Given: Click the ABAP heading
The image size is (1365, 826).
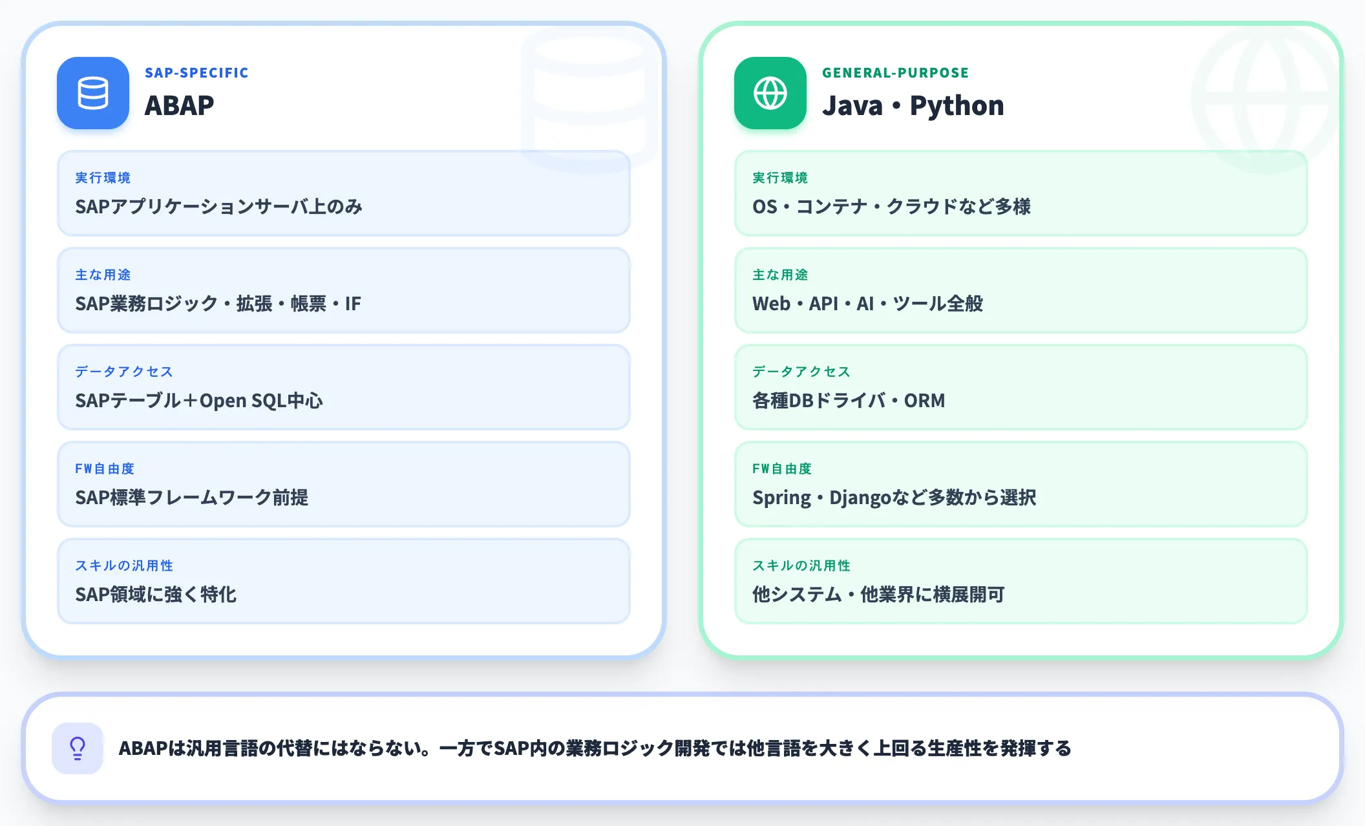Looking at the screenshot, I should [179, 105].
